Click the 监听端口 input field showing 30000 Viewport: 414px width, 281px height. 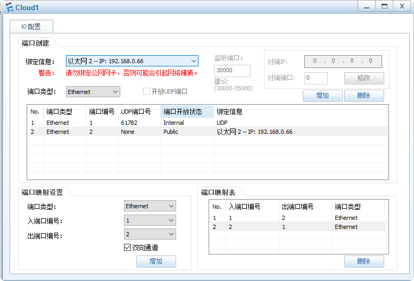[232, 71]
